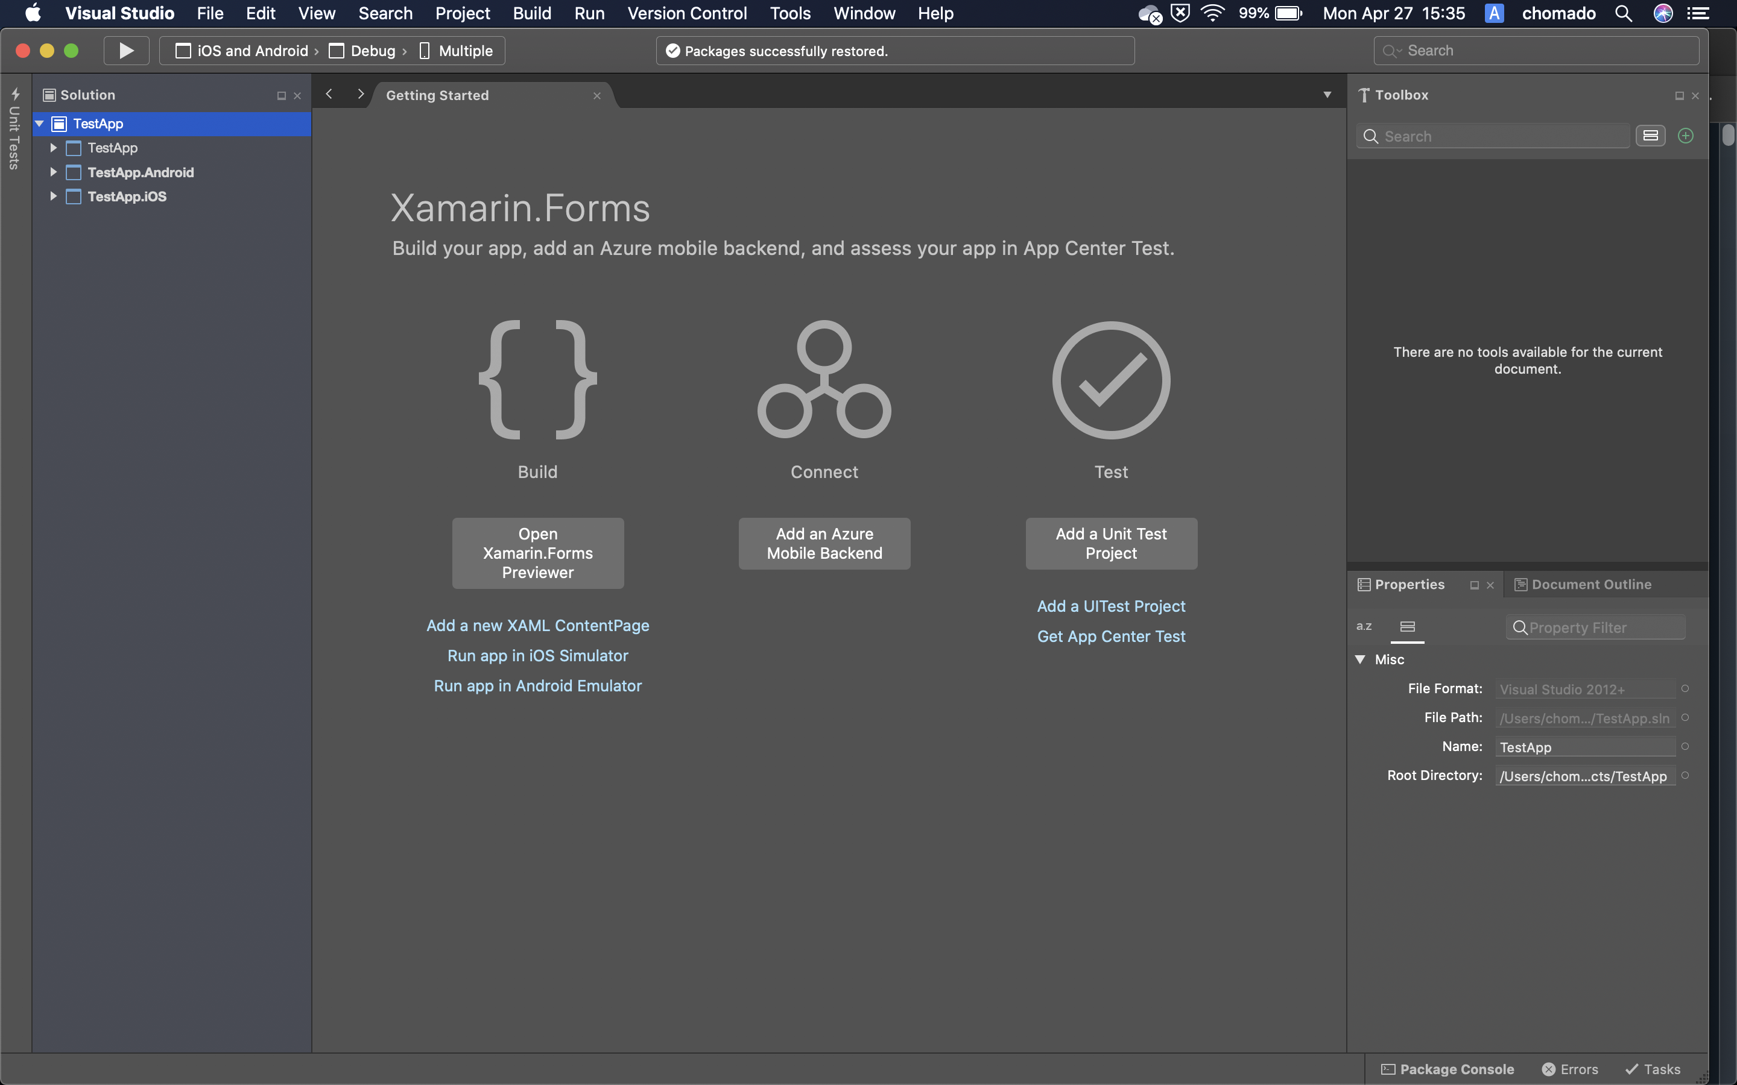This screenshot has width=1737, height=1085.
Task: Open the Tasks pad
Action: pos(1653,1069)
